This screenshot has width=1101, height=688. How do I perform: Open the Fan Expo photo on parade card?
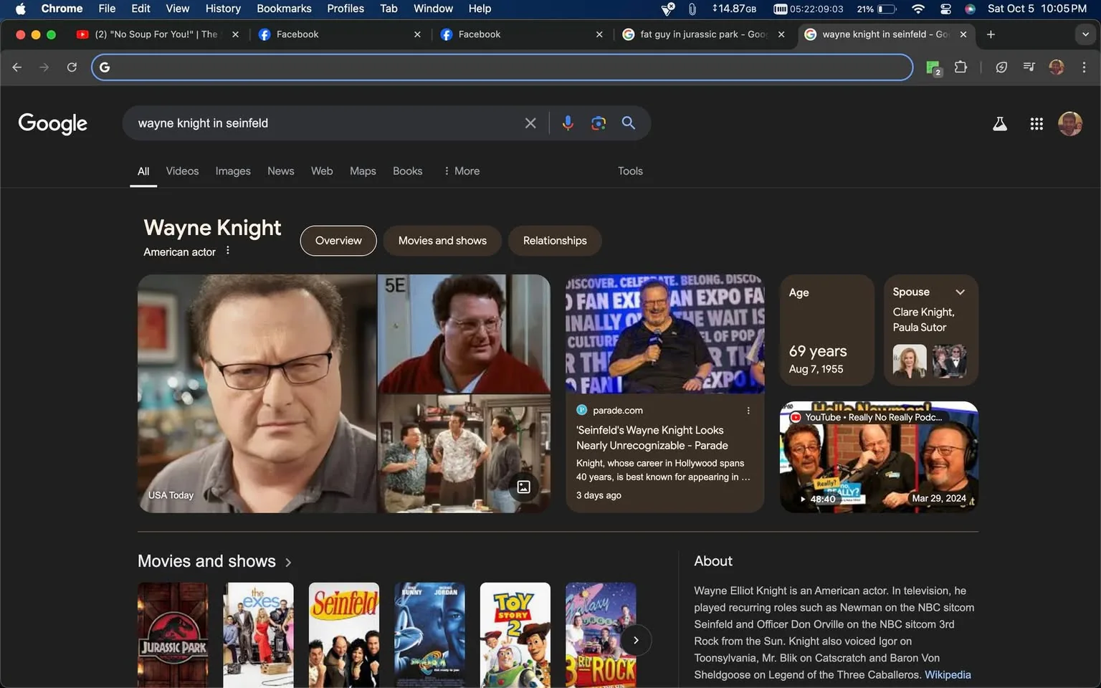coord(665,334)
